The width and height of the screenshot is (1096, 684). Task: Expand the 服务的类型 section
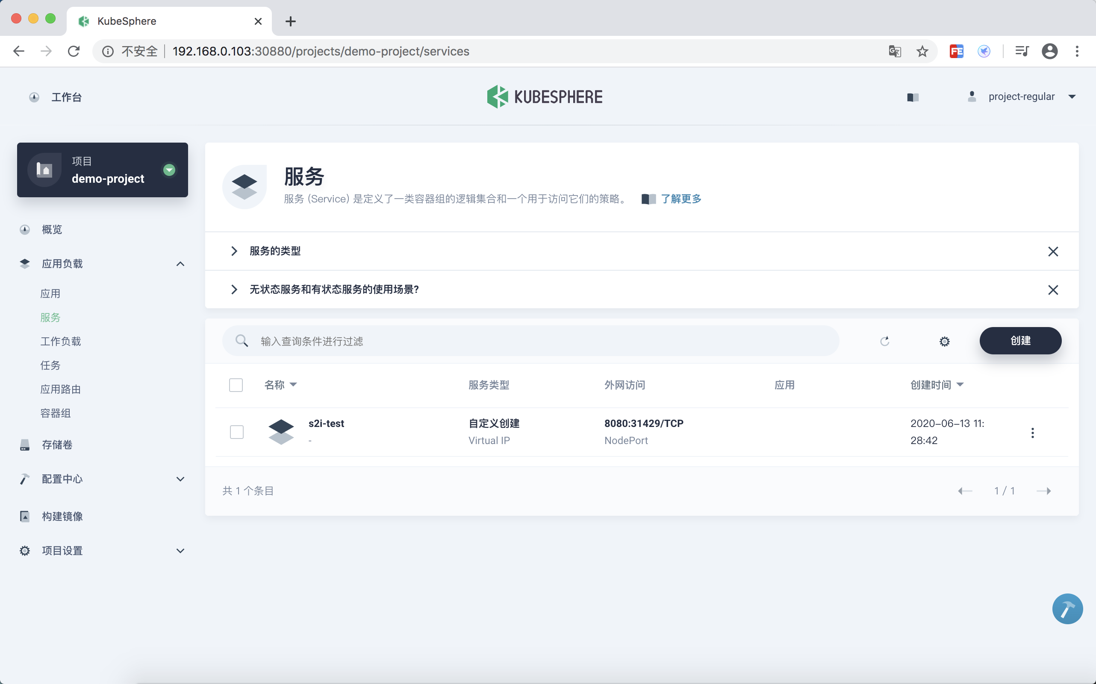pyautogui.click(x=234, y=251)
